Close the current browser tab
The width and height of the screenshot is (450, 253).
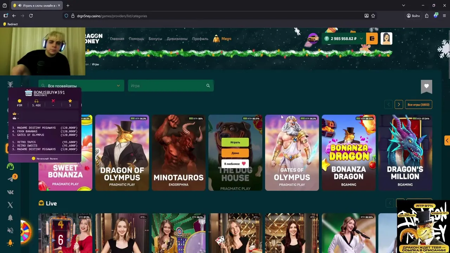[59, 5]
